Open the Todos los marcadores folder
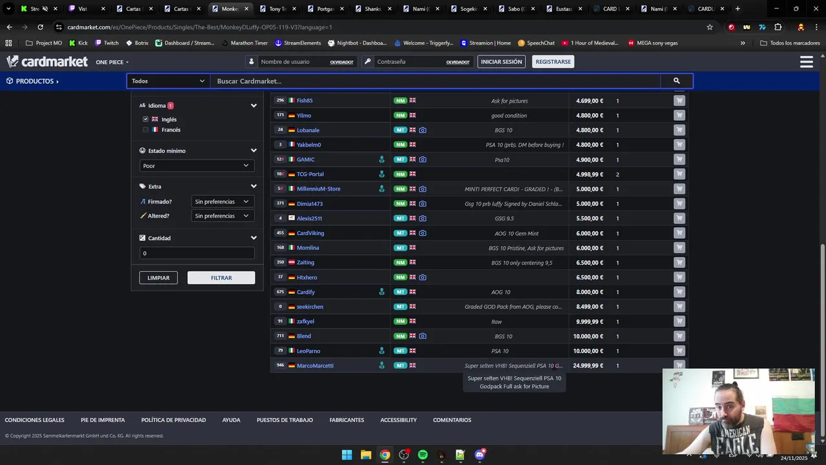This screenshot has width=826, height=465. (x=790, y=43)
